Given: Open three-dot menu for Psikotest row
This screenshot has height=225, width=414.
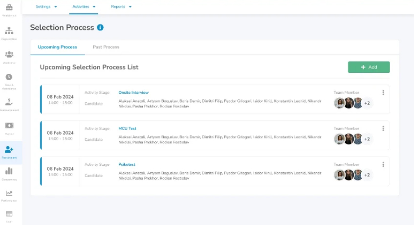Looking at the screenshot, I should pos(383,165).
